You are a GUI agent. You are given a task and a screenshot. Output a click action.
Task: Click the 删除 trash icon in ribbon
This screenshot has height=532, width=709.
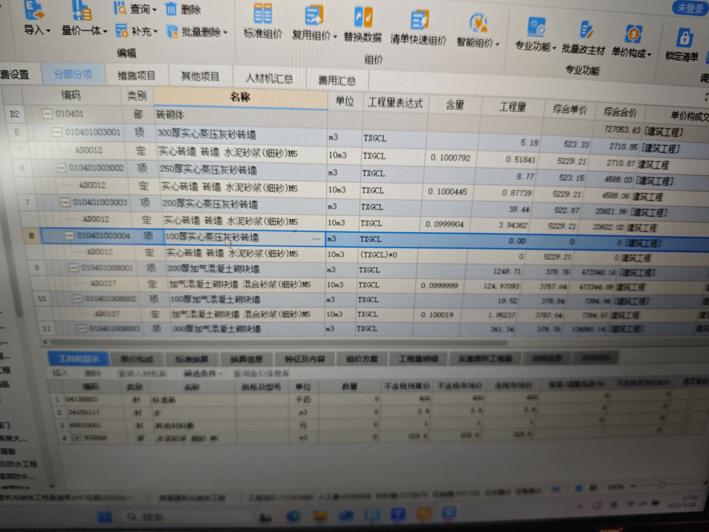(171, 8)
